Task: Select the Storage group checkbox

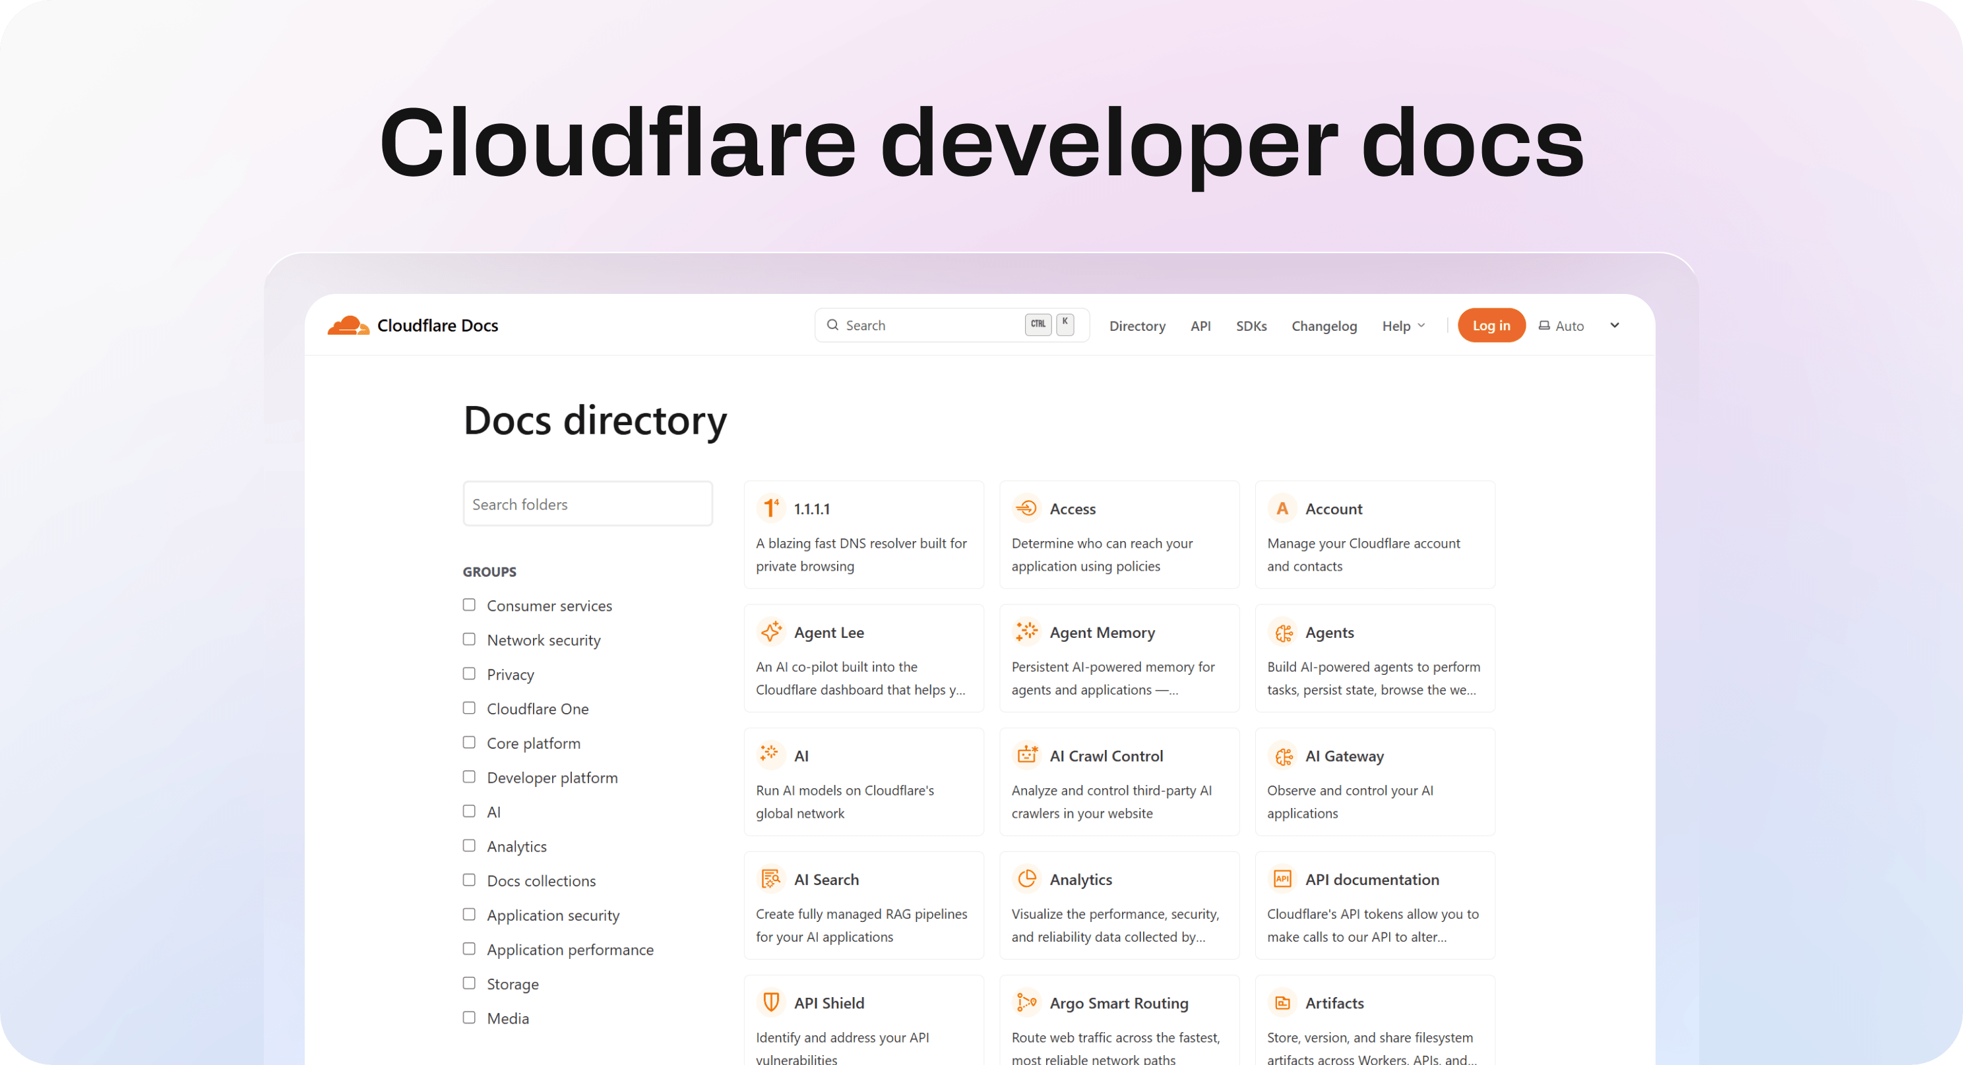Action: (468, 983)
